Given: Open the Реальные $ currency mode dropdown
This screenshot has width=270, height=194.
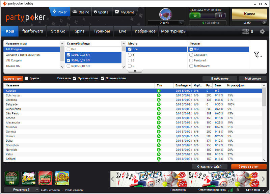Looking at the screenshot, I should pos(22,190).
